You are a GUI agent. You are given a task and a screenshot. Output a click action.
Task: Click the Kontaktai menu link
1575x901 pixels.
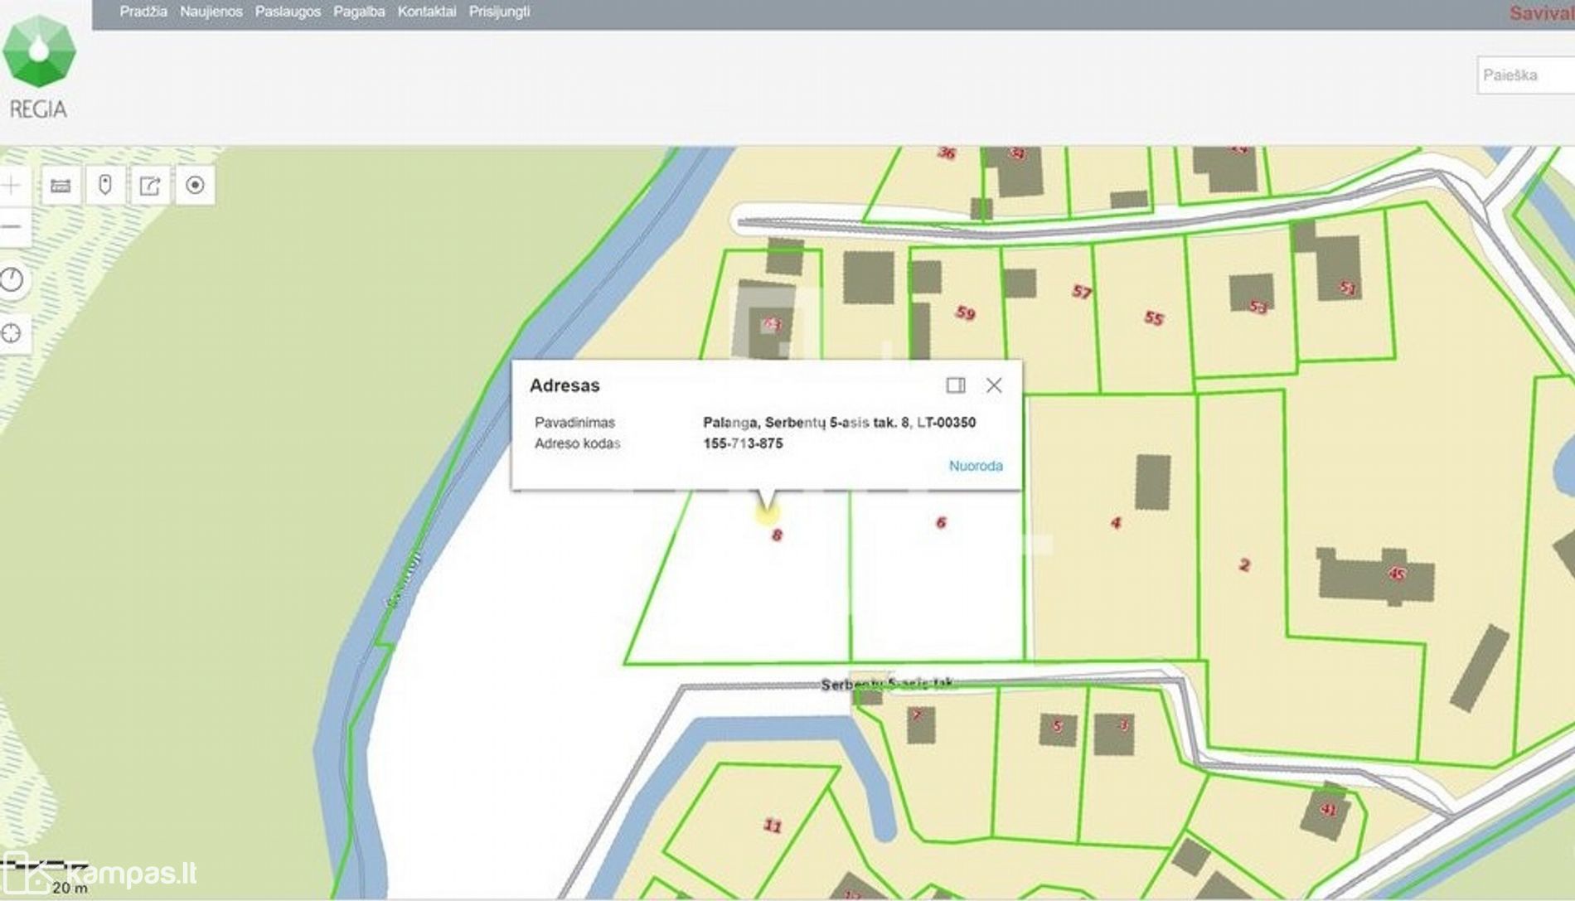pyautogui.click(x=427, y=12)
